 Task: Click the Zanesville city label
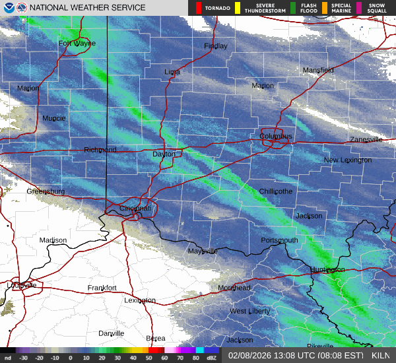(366, 140)
